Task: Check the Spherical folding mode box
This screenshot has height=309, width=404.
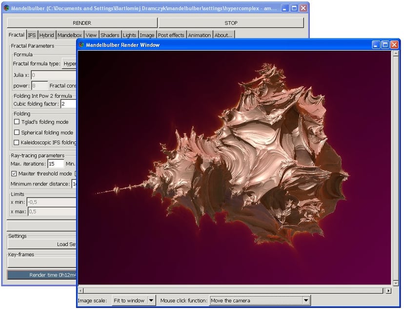Action: click(x=17, y=132)
